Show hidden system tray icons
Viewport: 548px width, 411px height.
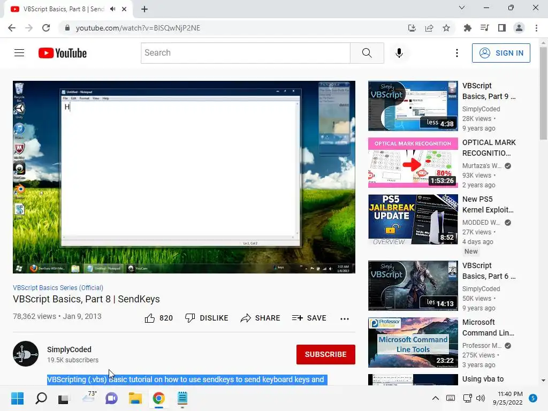tap(436, 398)
